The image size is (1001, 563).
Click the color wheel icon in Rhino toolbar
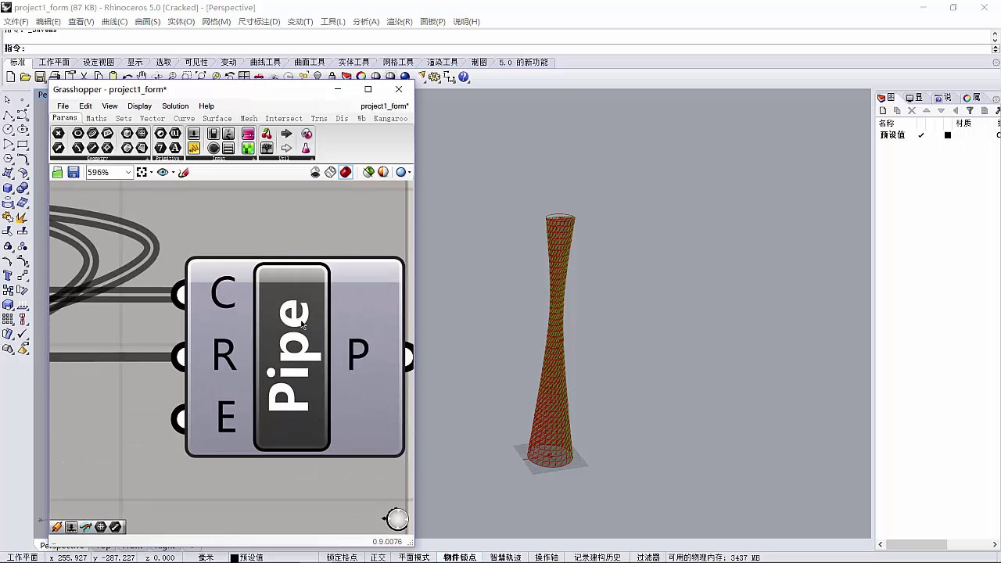[x=361, y=77]
